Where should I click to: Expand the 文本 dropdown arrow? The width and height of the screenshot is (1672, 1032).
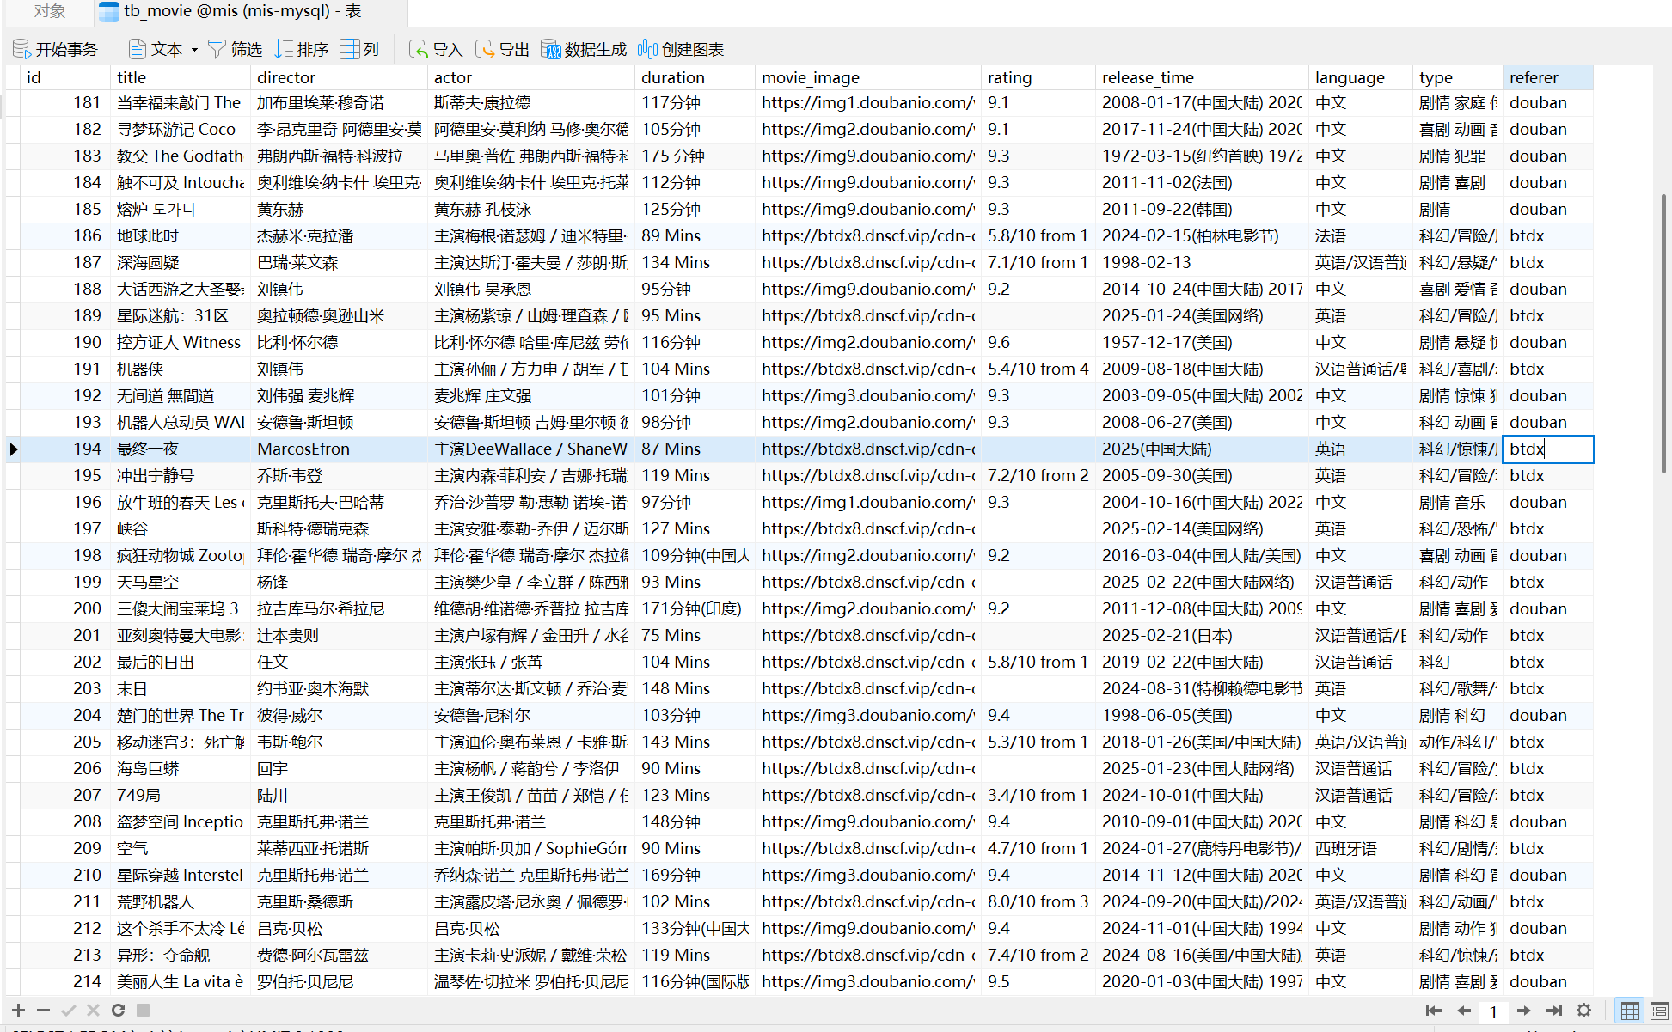click(x=194, y=50)
